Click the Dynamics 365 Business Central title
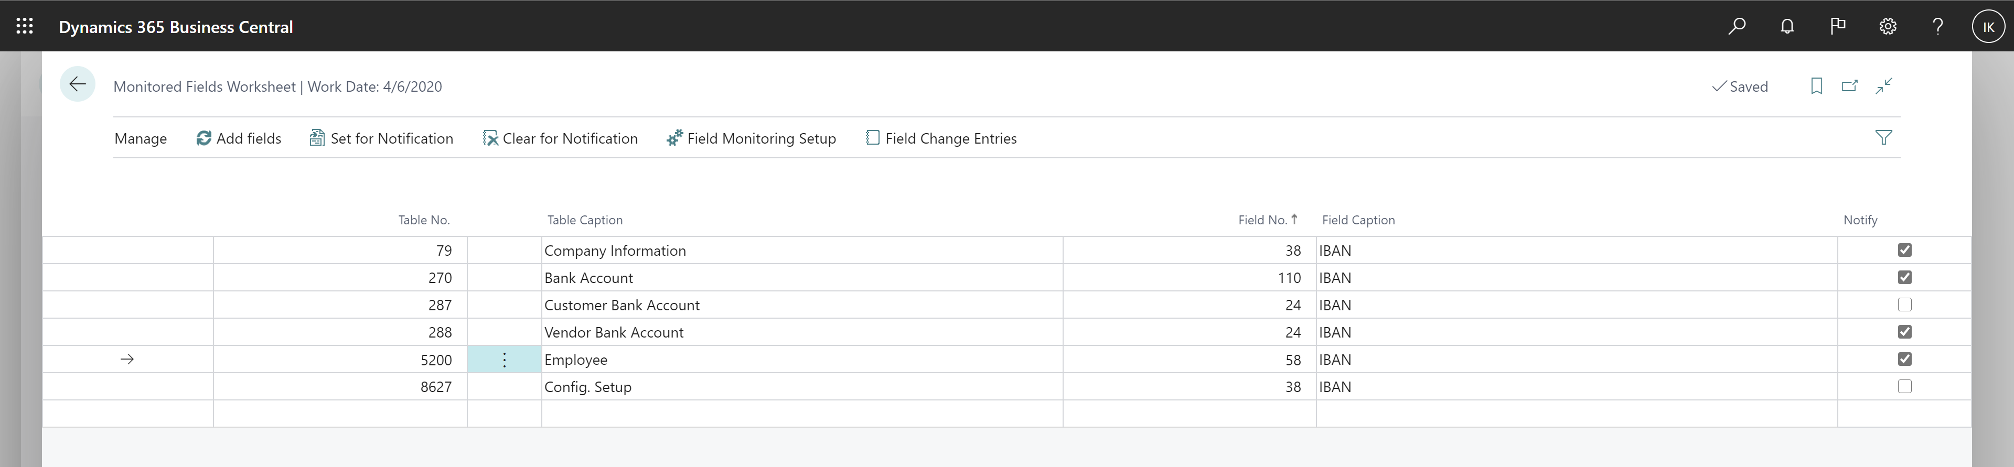 point(176,27)
